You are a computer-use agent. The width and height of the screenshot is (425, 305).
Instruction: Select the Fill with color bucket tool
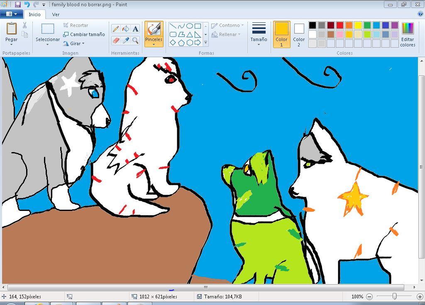point(125,29)
